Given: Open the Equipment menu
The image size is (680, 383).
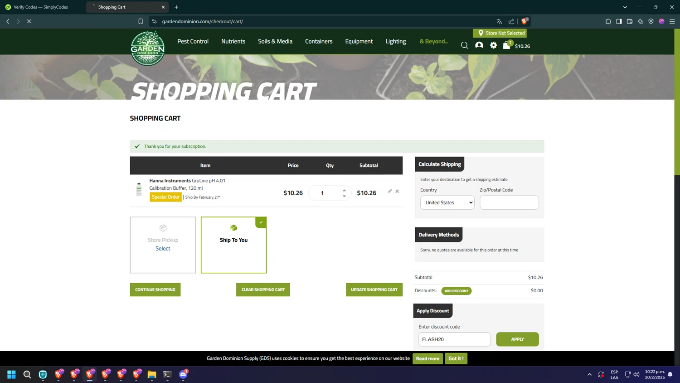Looking at the screenshot, I should [359, 41].
